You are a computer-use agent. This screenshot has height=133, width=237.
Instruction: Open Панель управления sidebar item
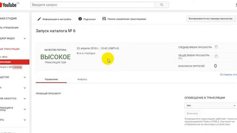click(9, 28)
